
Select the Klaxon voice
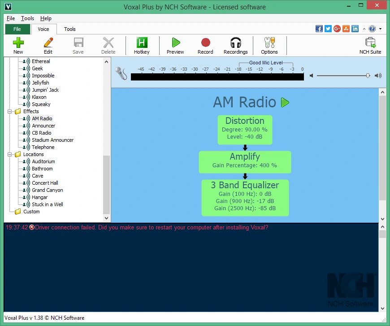tap(39, 97)
